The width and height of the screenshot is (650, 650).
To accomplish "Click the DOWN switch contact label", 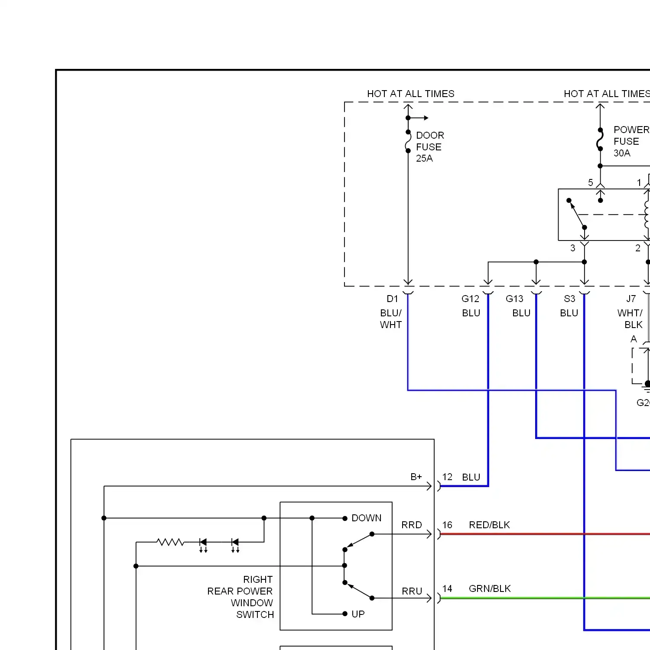I will coord(366,518).
